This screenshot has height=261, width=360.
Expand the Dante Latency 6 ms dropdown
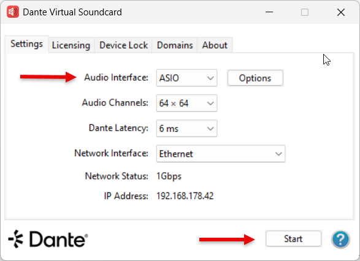click(186, 129)
